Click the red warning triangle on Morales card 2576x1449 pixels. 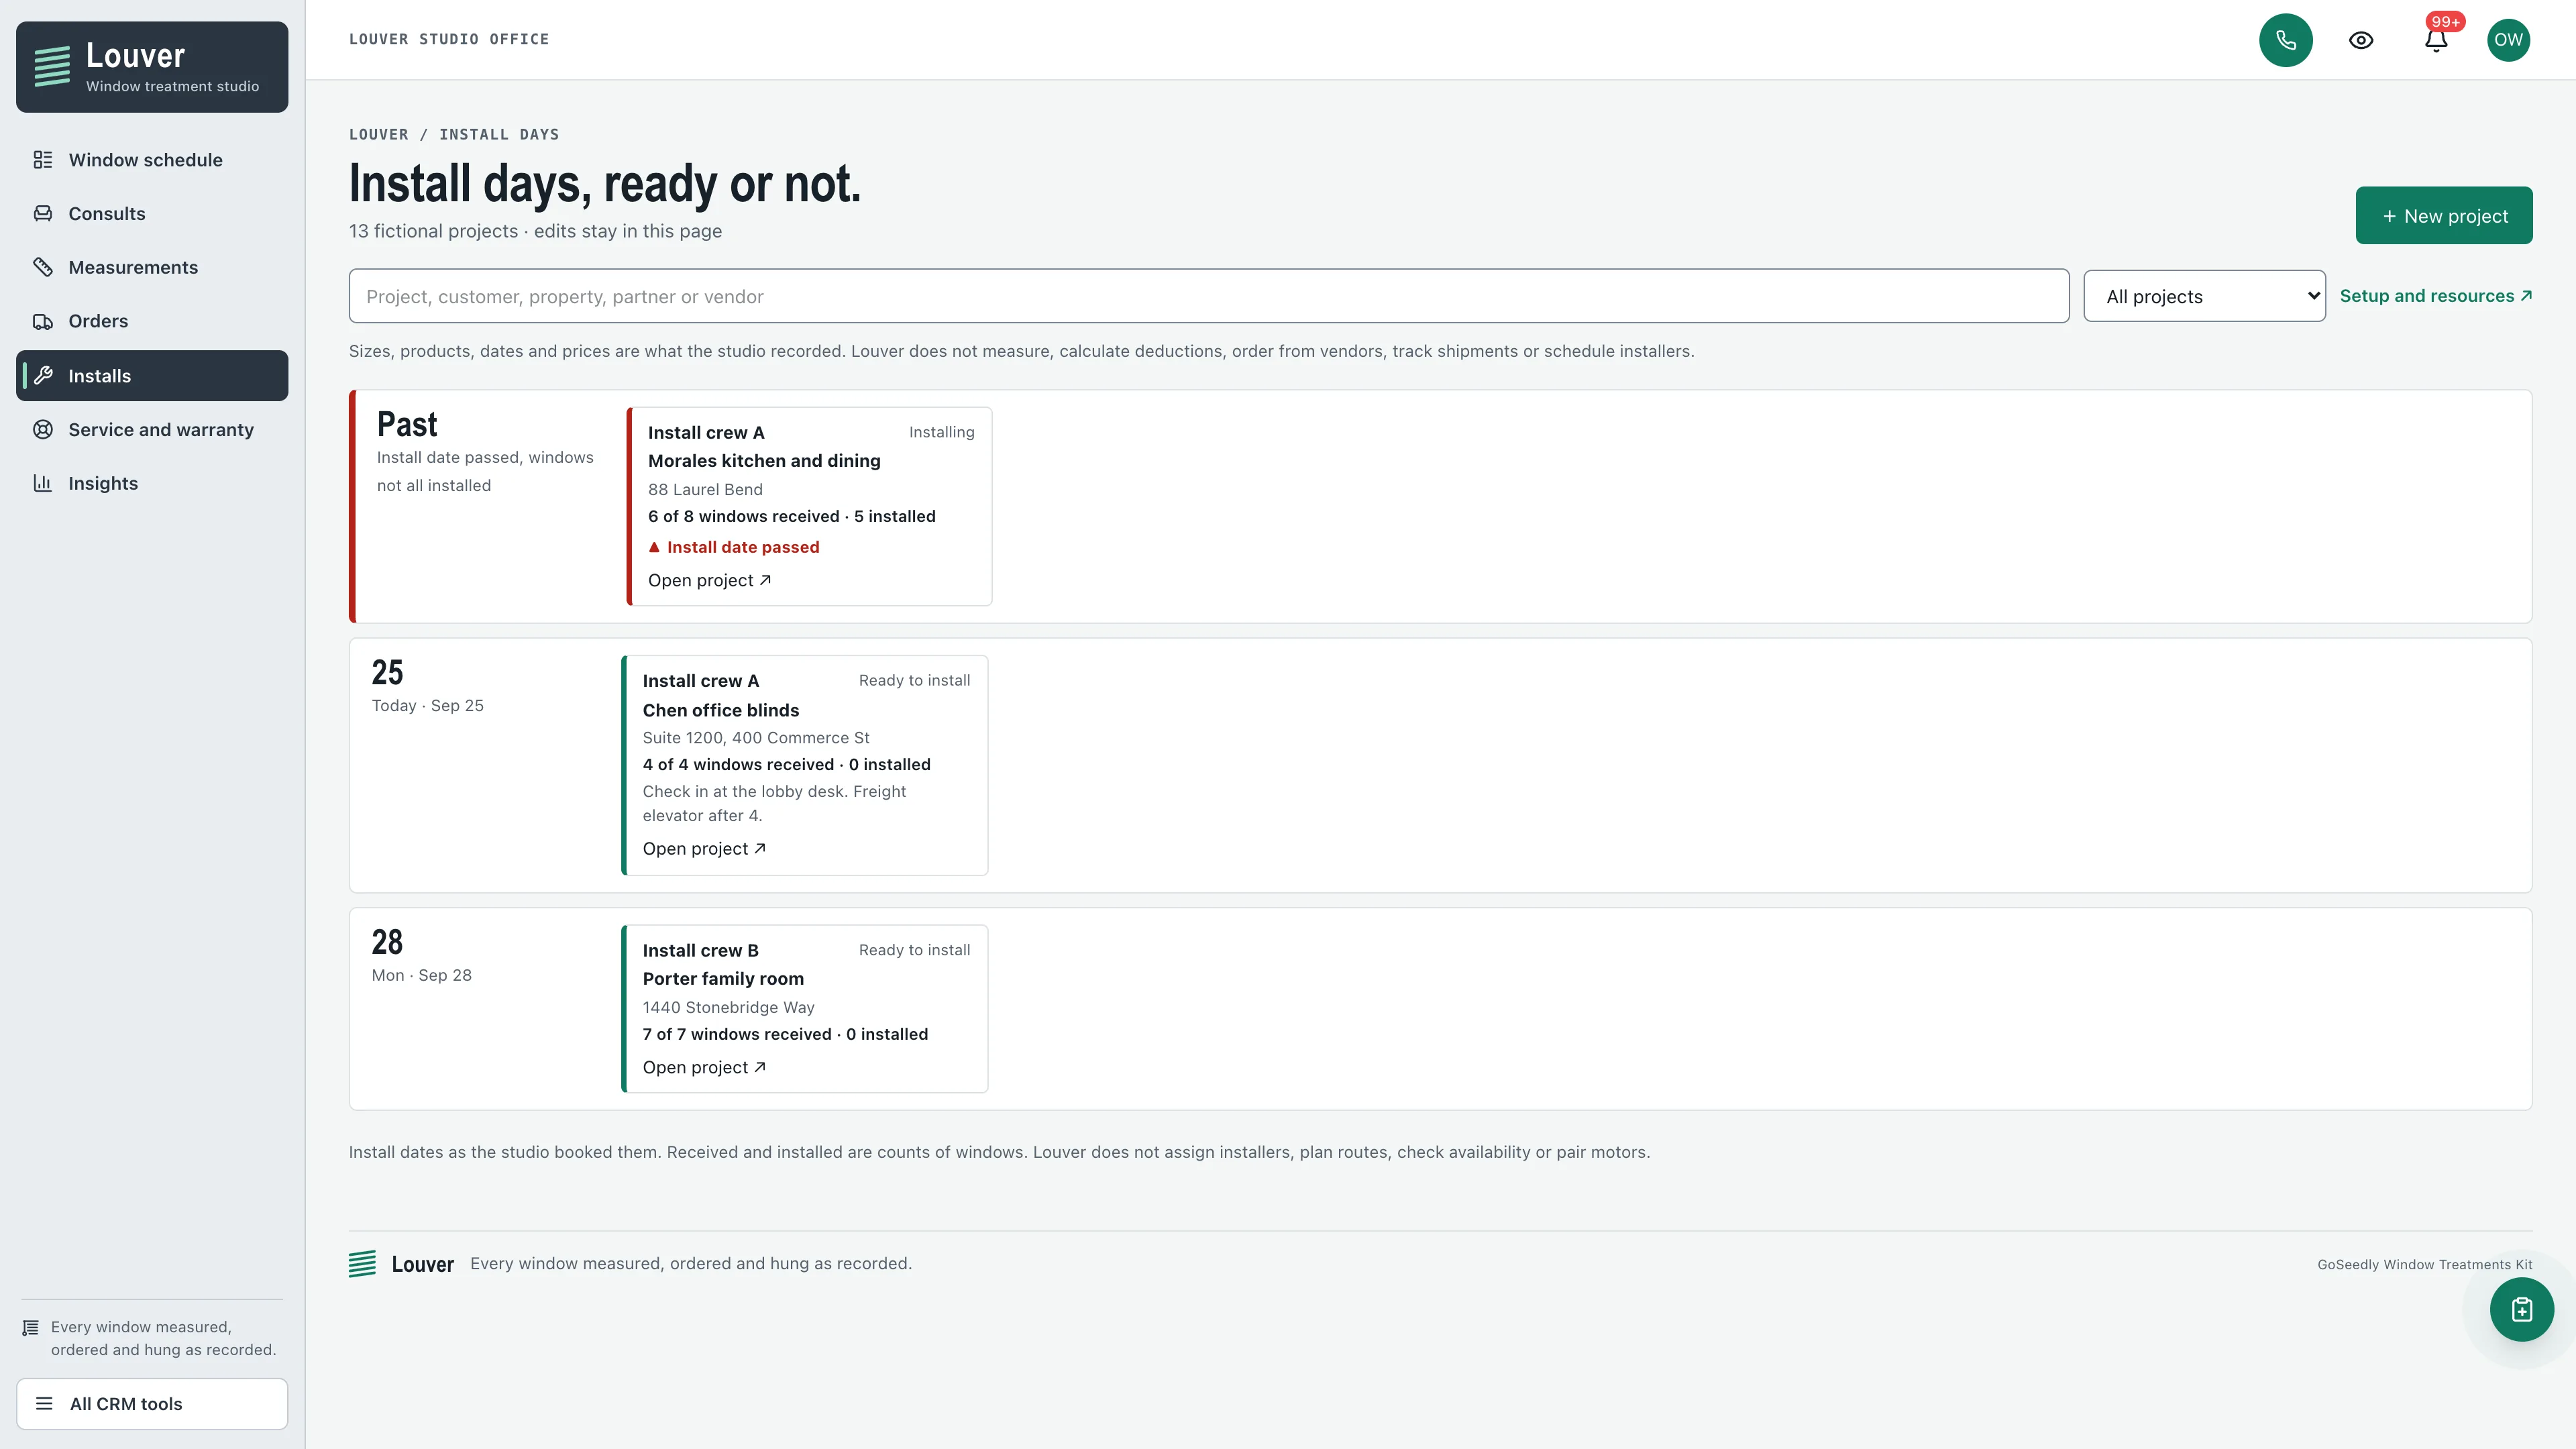coord(654,547)
